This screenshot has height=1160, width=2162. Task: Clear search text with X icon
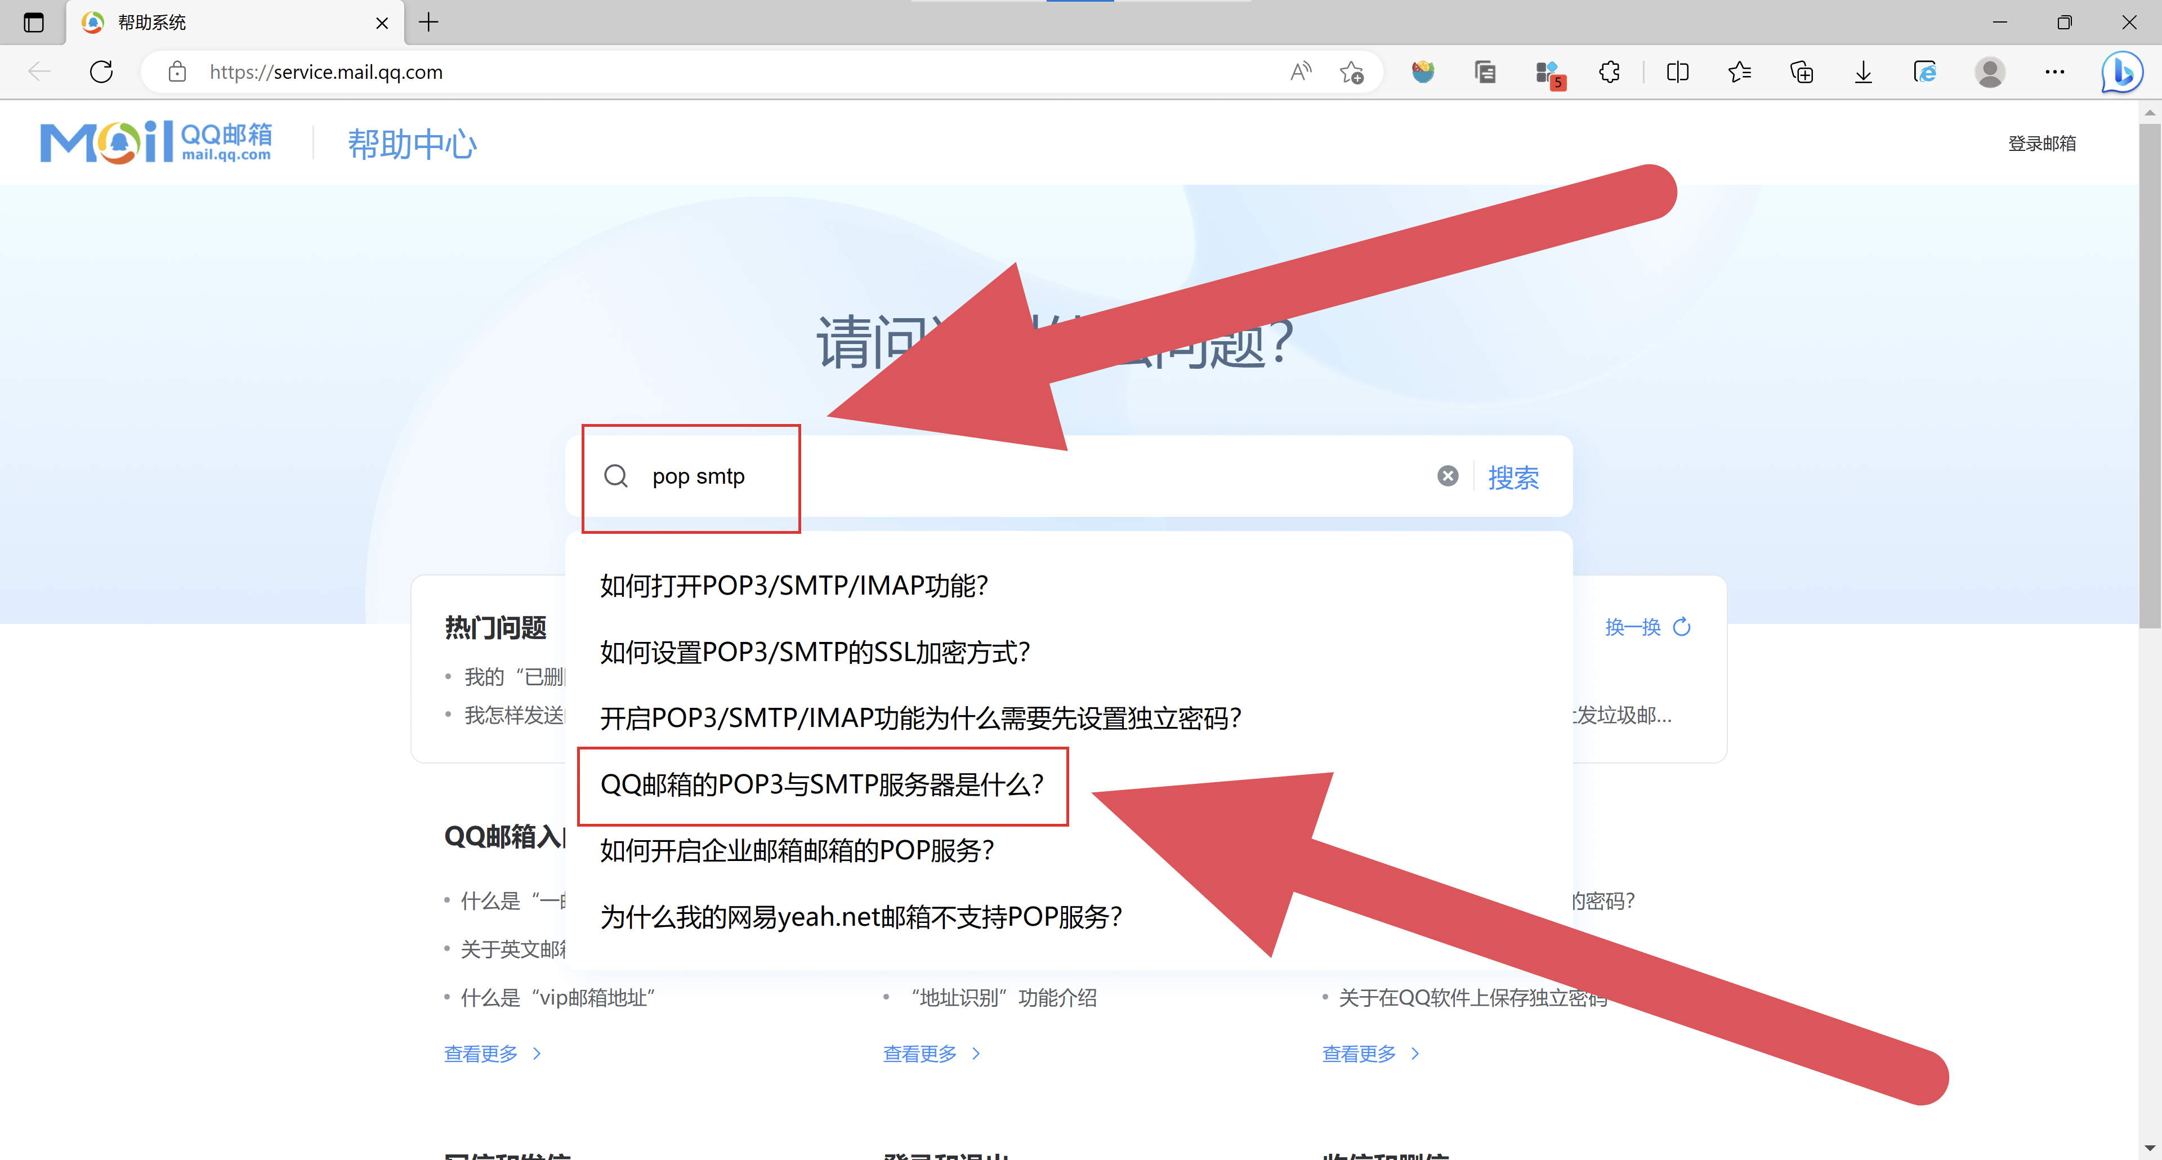pos(1447,476)
